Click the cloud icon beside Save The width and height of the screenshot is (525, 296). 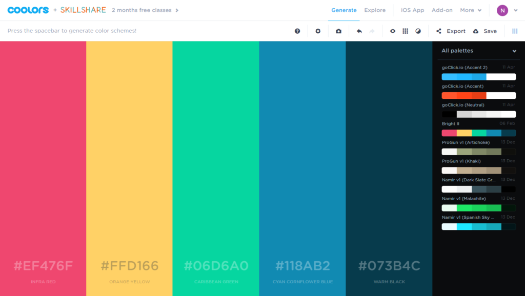click(x=476, y=31)
